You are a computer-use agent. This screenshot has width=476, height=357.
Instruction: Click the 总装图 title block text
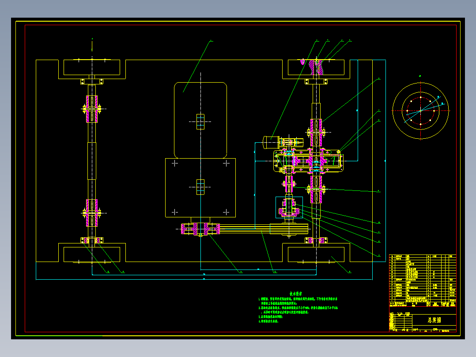434,320
